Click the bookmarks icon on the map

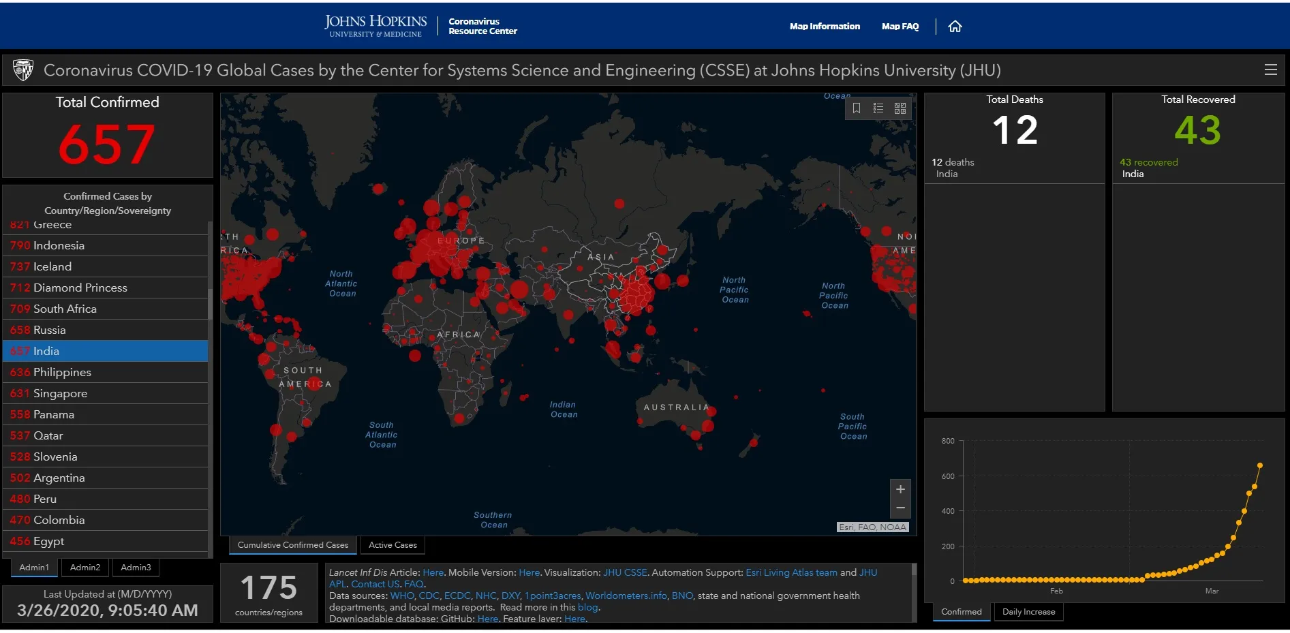[857, 108]
